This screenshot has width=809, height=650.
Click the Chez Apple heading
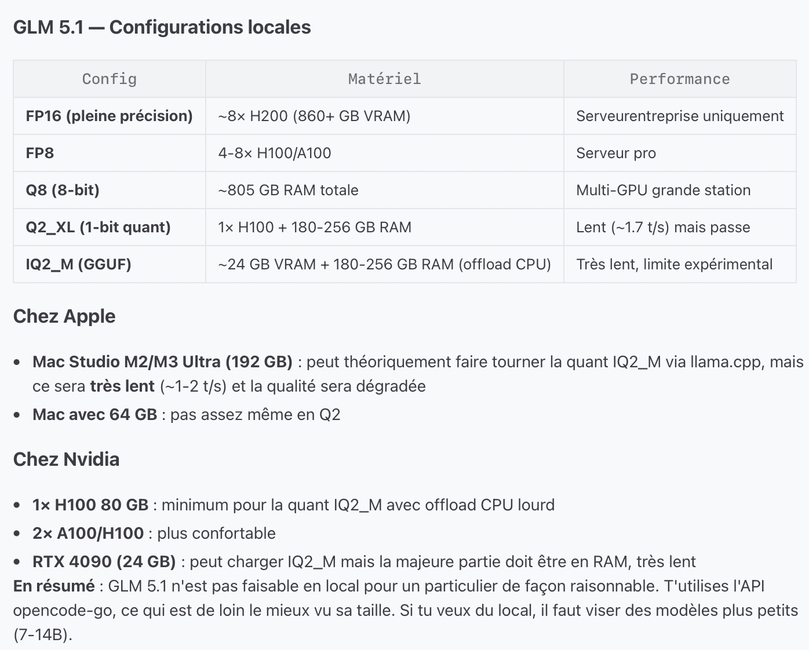(64, 316)
